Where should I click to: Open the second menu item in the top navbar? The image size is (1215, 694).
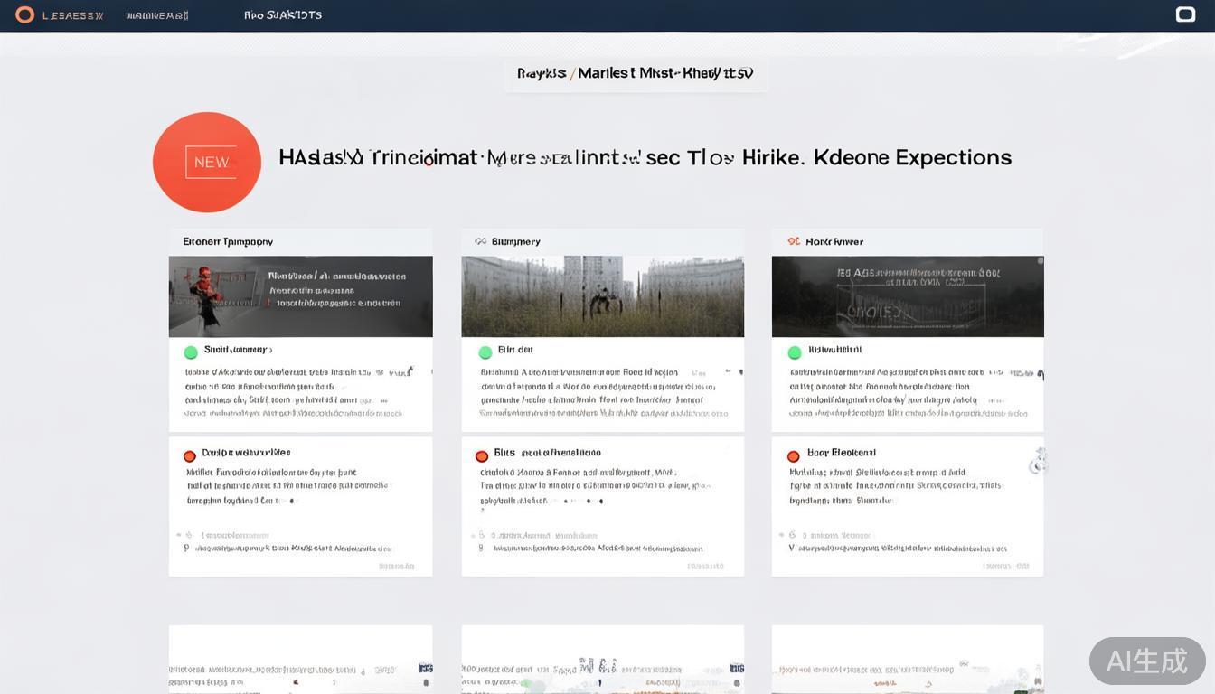(157, 15)
